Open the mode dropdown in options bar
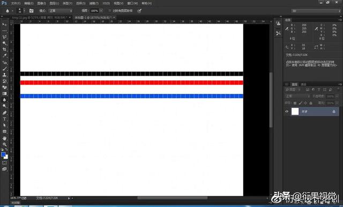The height and width of the screenshot is (207, 343). pyautogui.click(x=61, y=11)
